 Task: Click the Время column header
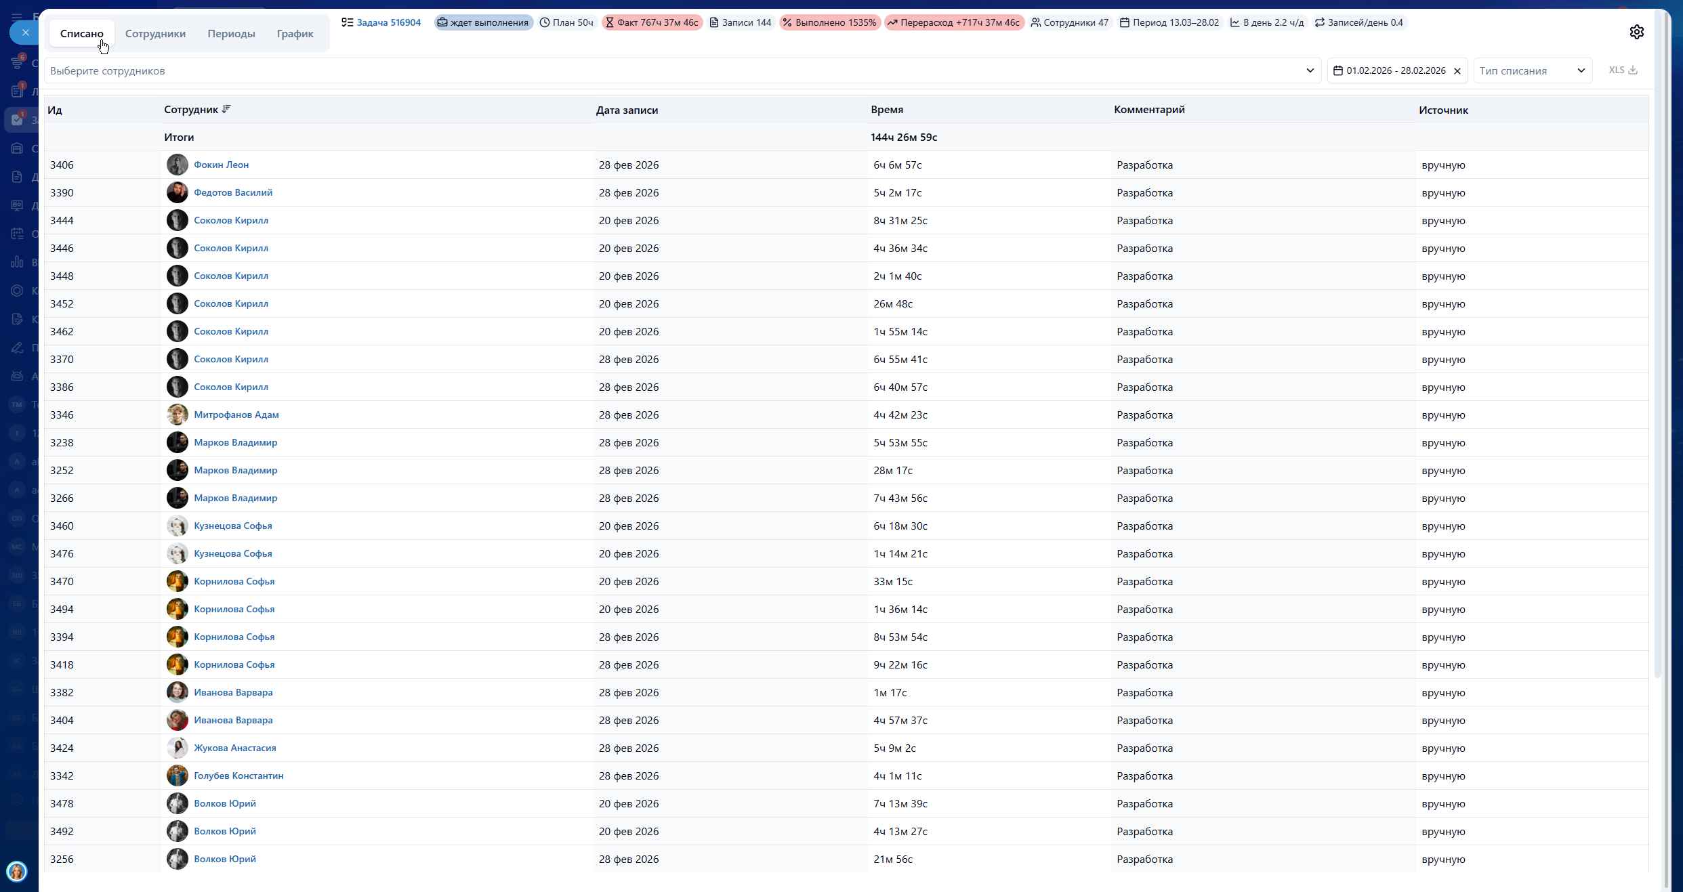[886, 109]
